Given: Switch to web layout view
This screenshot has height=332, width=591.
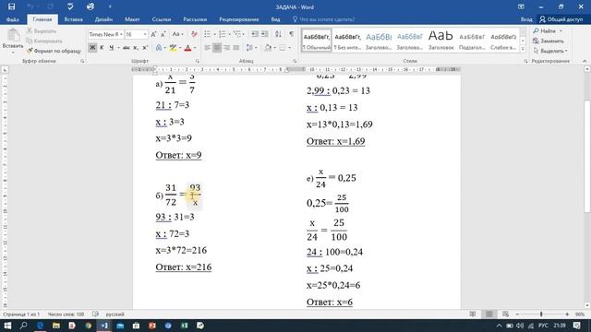Looking at the screenshot, I should point(505,314).
